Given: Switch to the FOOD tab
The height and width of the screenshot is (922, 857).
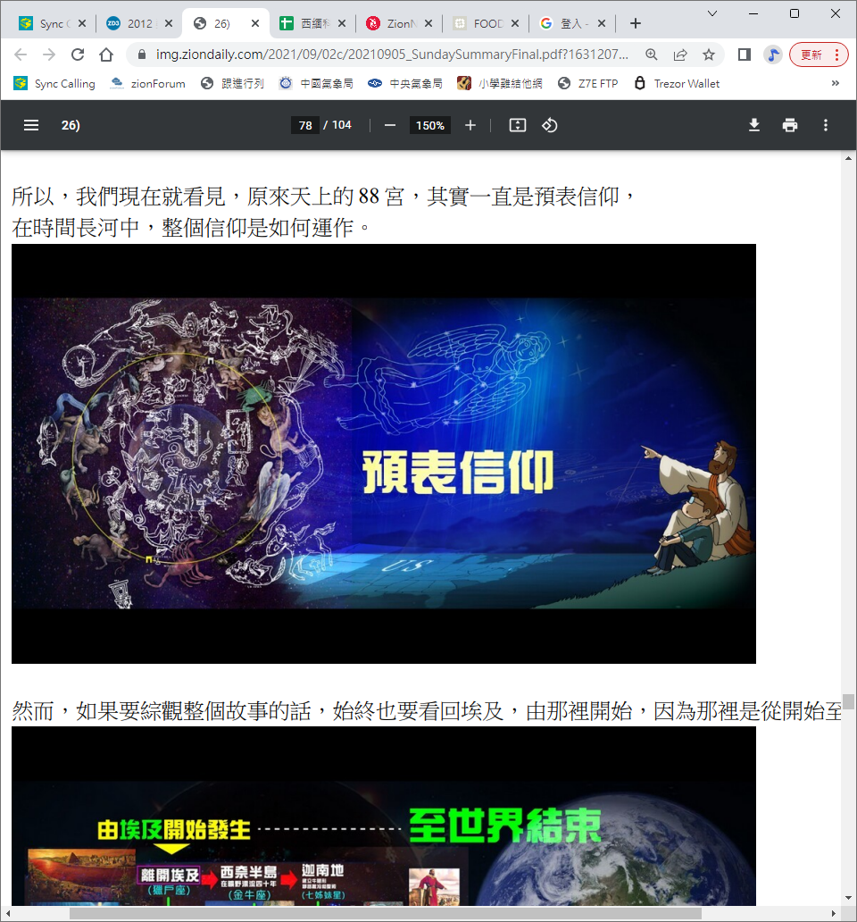Looking at the screenshot, I should (486, 23).
